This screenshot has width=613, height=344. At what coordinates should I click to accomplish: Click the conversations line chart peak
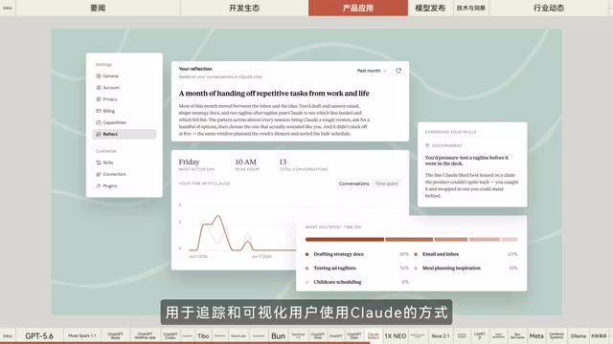pos(217,215)
